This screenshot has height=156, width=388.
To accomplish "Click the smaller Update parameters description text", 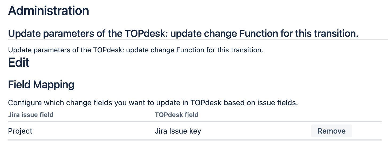I will [136, 50].
